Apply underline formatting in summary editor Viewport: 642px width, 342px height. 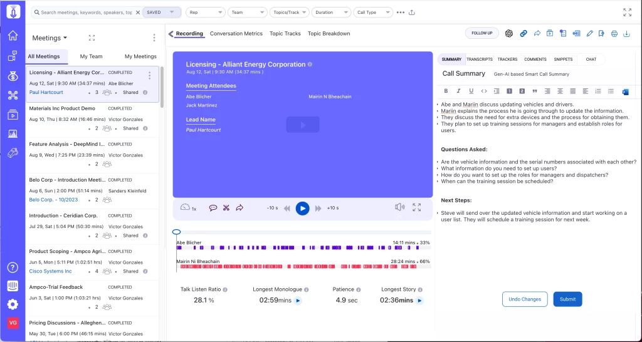[x=471, y=91]
